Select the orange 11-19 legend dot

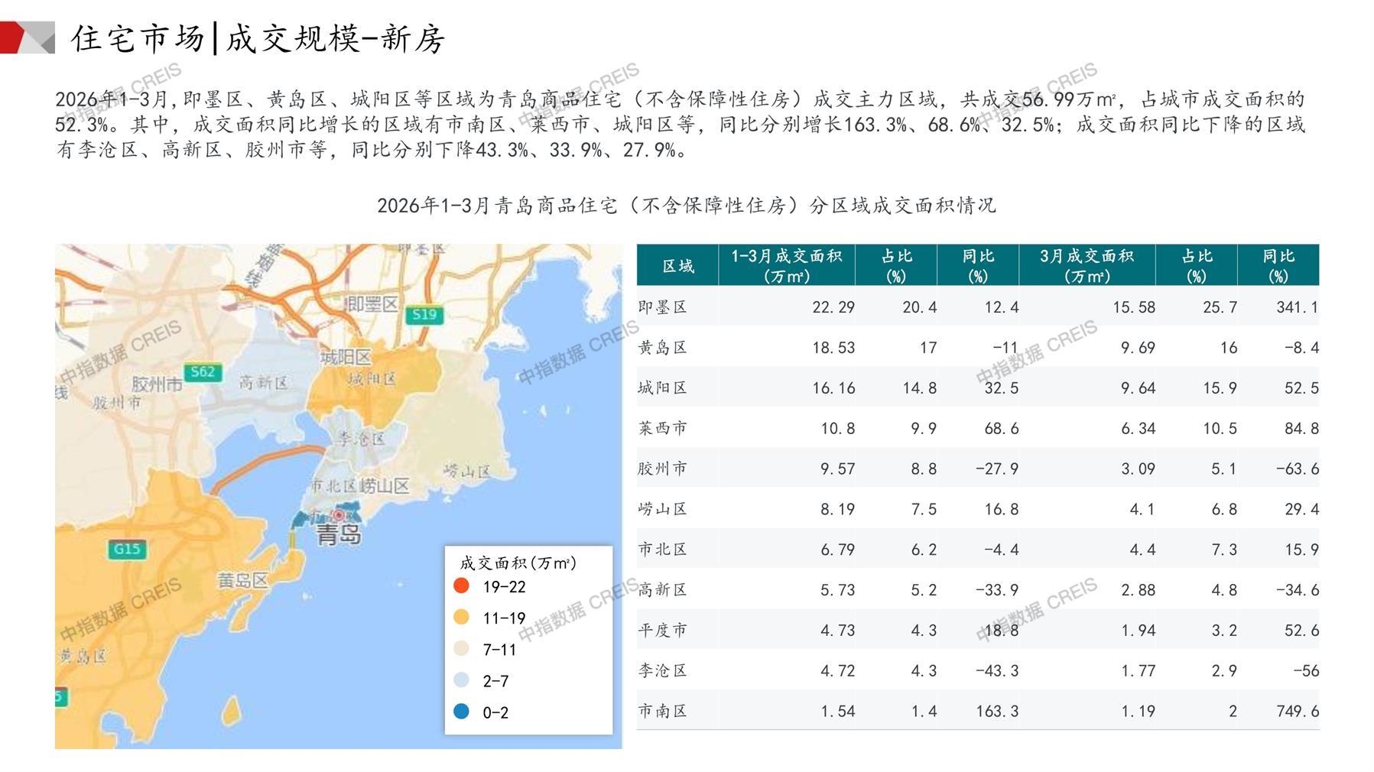tap(461, 618)
